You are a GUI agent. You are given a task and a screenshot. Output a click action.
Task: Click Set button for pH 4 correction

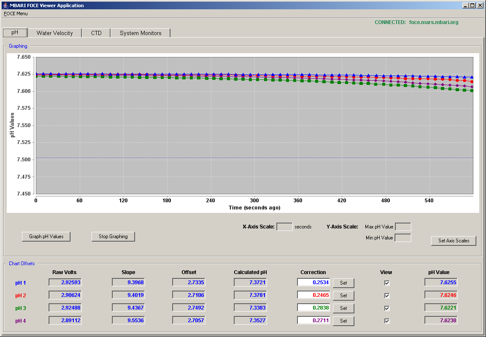[x=343, y=321]
